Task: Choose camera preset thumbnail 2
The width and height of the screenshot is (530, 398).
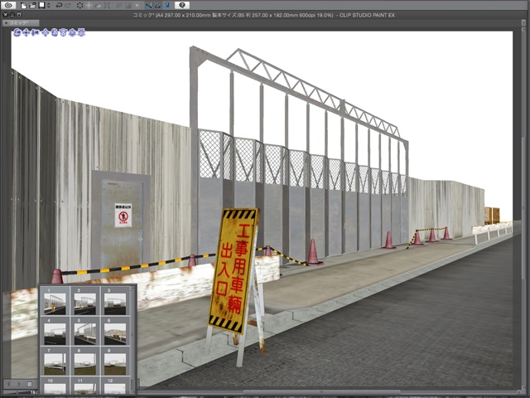Action: click(85, 302)
